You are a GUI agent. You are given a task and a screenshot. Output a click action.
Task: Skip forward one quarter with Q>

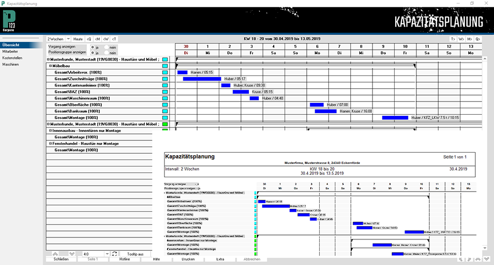point(478,38)
